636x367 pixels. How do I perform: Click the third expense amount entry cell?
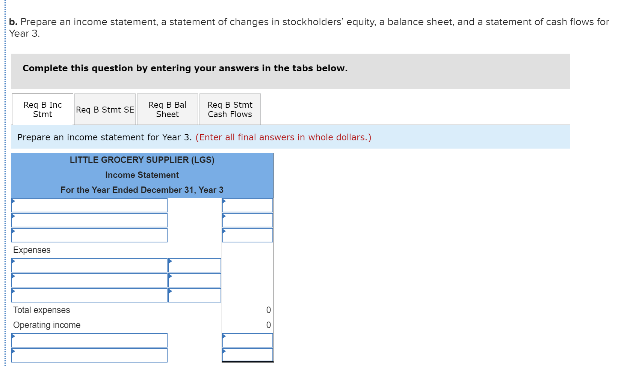(x=194, y=295)
